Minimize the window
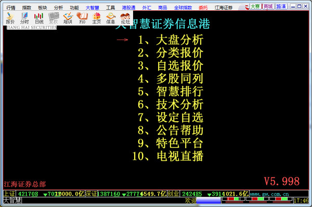 [x=293, y=6]
